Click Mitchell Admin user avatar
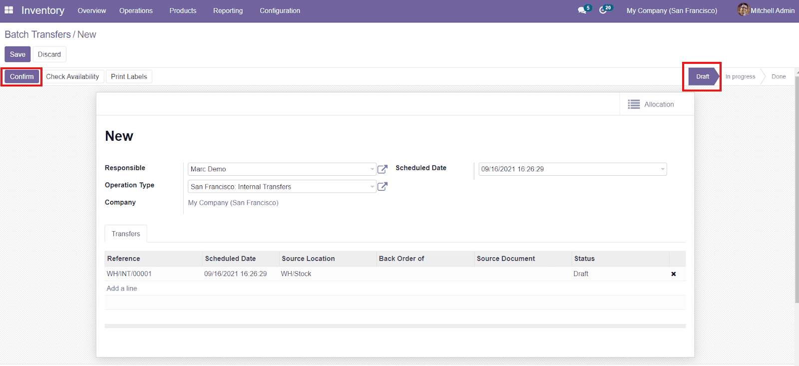Viewport: 799px width, 366px height. pyautogui.click(x=744, y=10)
